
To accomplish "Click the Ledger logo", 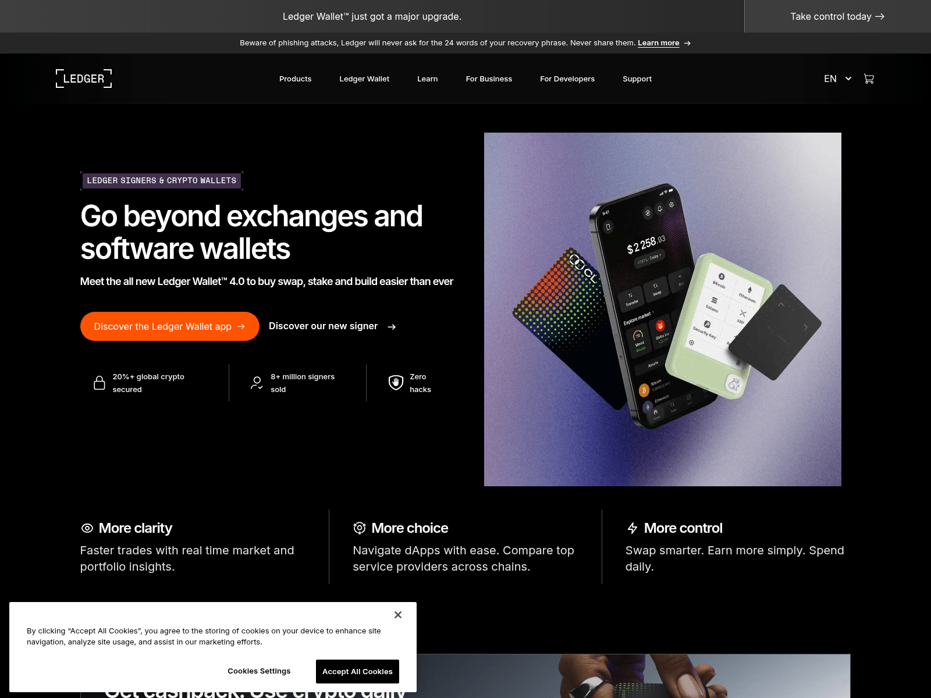I will tap(84, 79).
